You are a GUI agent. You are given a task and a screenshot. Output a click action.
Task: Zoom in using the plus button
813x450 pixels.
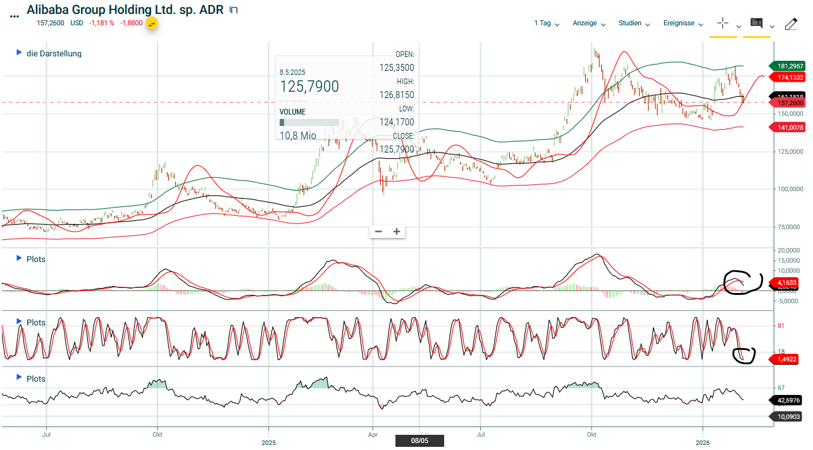pos(397,232)
